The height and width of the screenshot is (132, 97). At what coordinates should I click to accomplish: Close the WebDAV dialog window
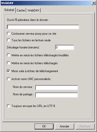(94, 3)
